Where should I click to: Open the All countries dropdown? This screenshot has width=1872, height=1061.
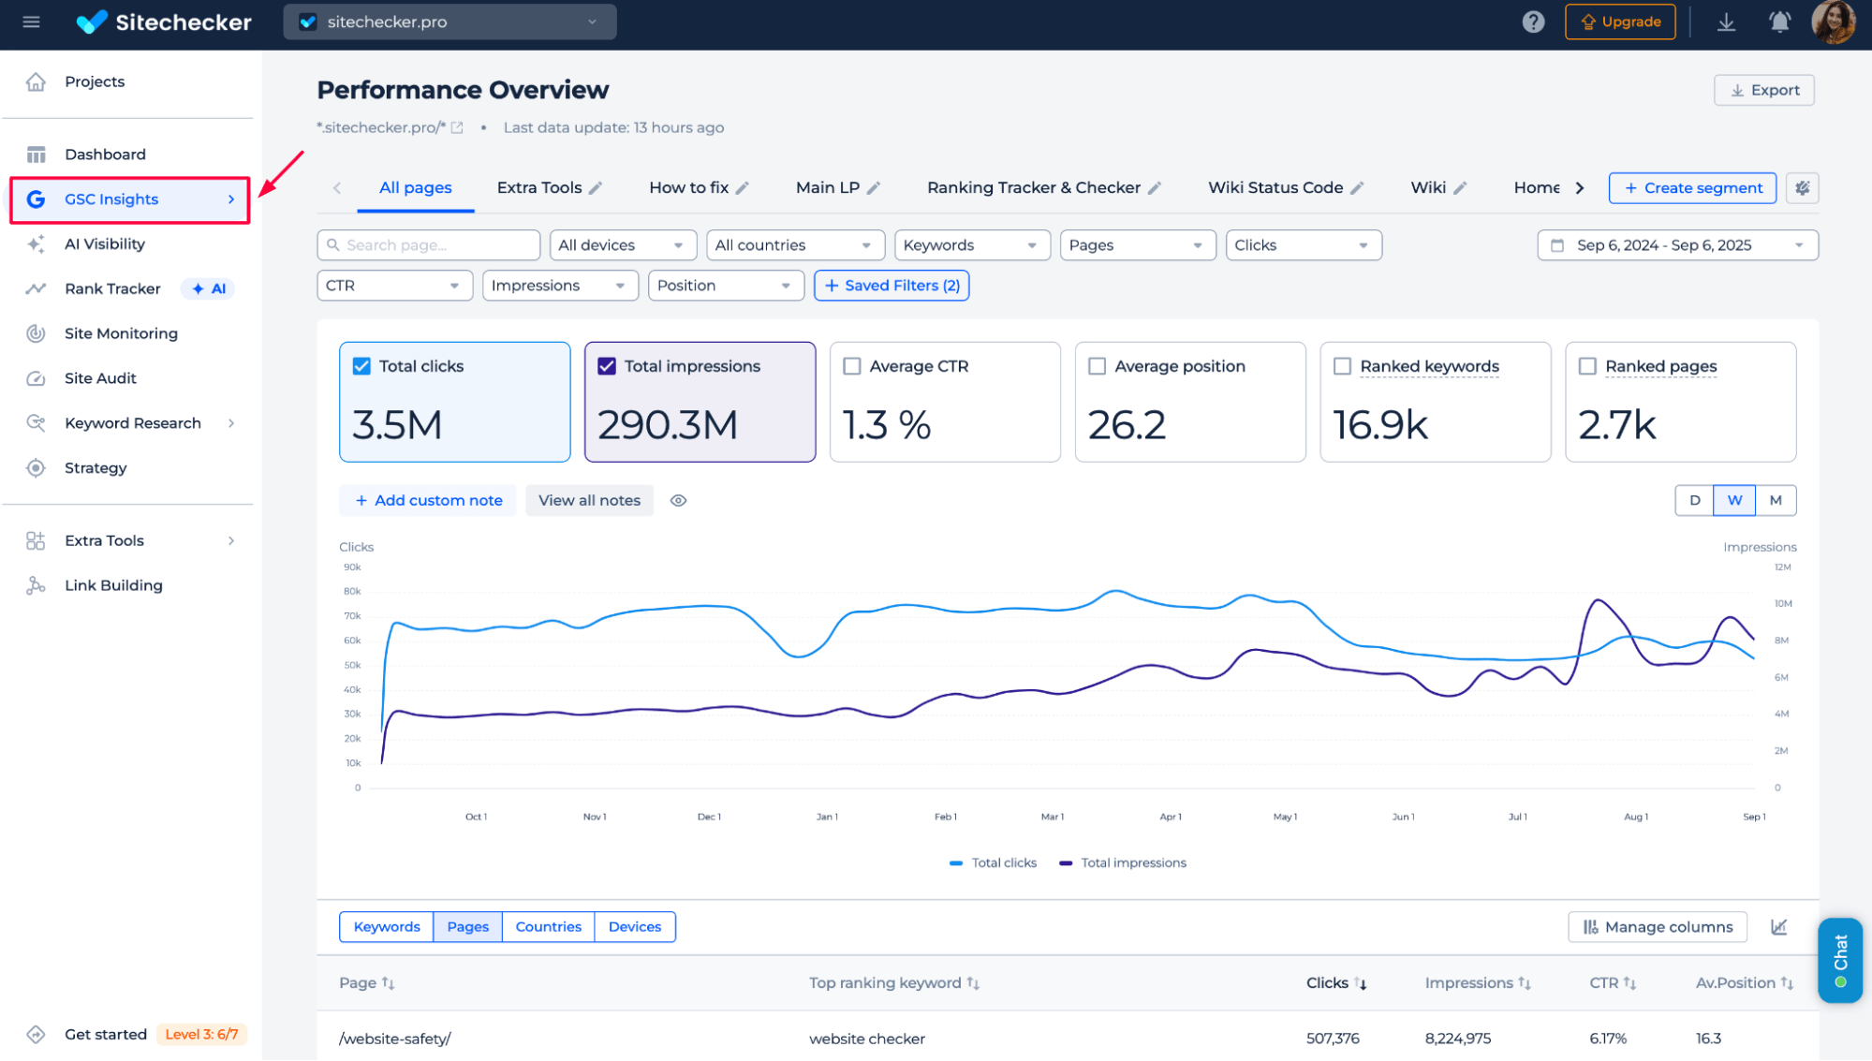click(795, 245)
